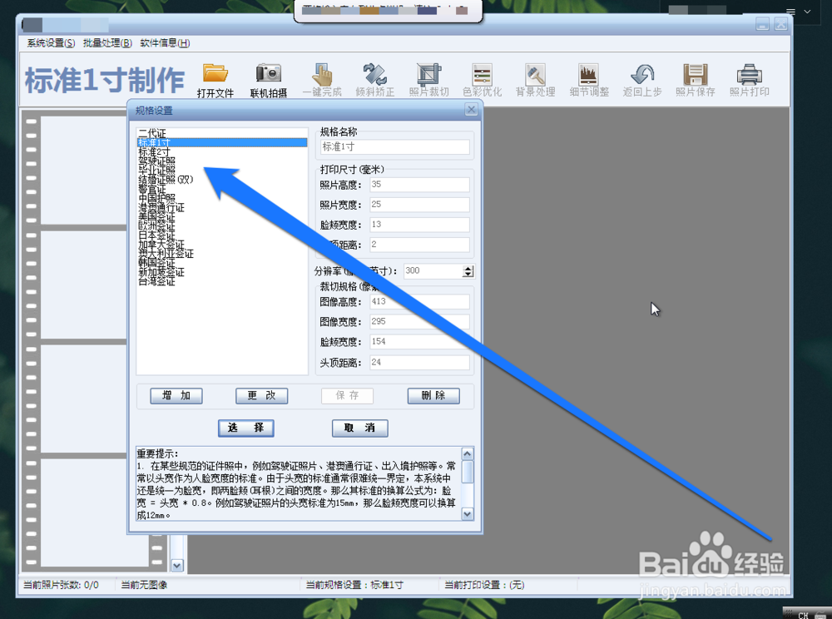Click the print 头顶距离 field showing 2
This screenshot has height=619, width=832.
point(419,245)
